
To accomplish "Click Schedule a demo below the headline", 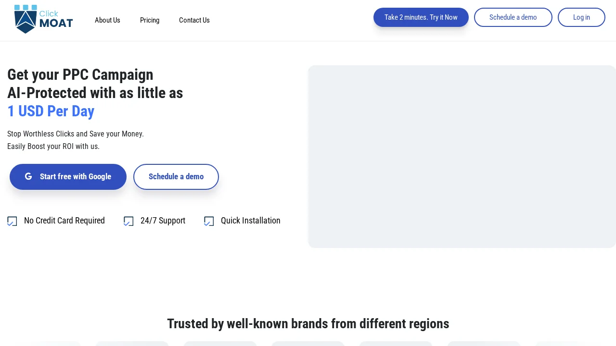I will point(176,177).
